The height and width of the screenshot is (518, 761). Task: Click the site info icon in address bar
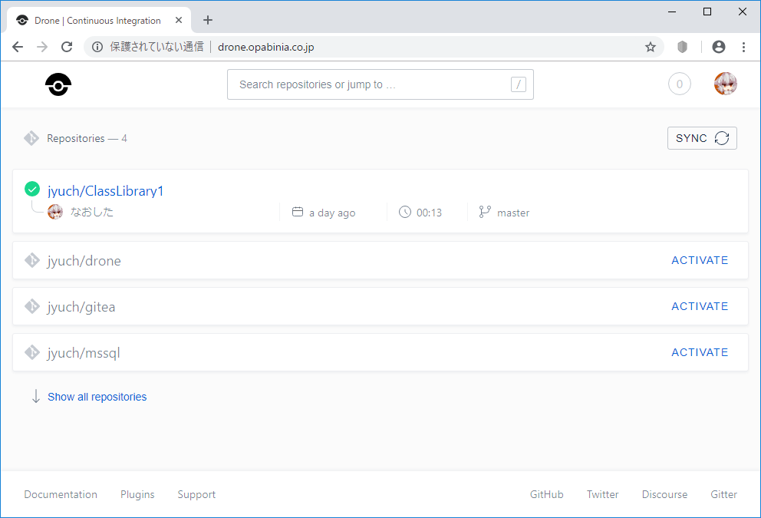(x=97, y=47)
